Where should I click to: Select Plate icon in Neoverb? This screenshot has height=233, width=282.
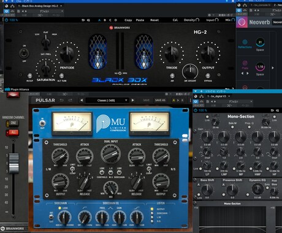click(x=245, y=63)
